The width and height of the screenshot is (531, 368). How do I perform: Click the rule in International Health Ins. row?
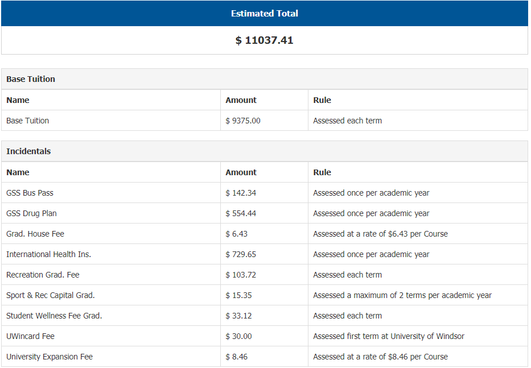click(x=371, y=254)
